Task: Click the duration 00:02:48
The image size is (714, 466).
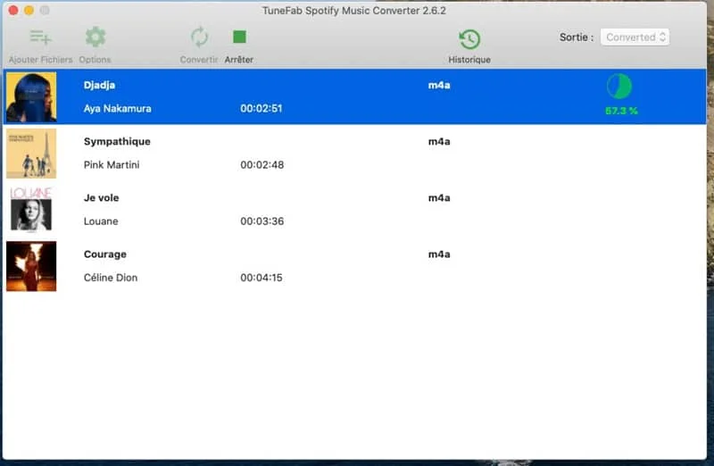Action: pos(262,165)
